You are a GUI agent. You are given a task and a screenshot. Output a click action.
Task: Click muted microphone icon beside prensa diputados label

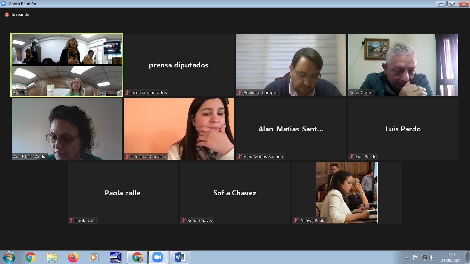click(127, 93)
